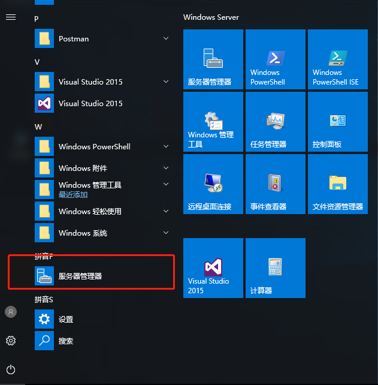Click the Visual Studio 2015 folder icon
Screen dimensions: 378x385
tap(44, 82)
